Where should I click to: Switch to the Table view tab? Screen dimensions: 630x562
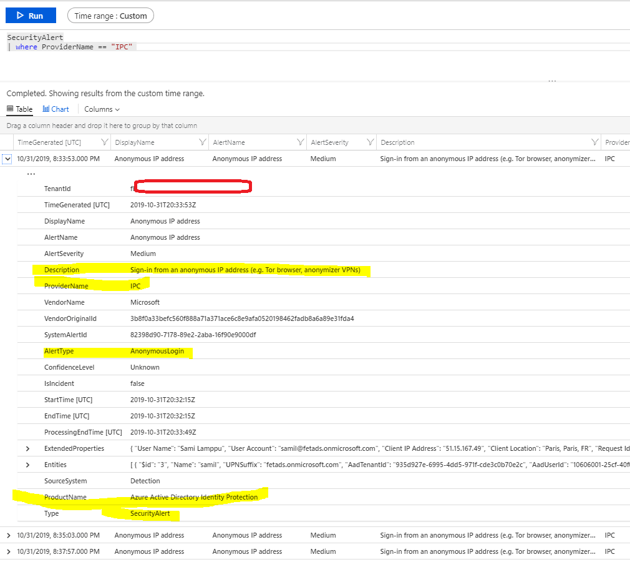point(20,109)
